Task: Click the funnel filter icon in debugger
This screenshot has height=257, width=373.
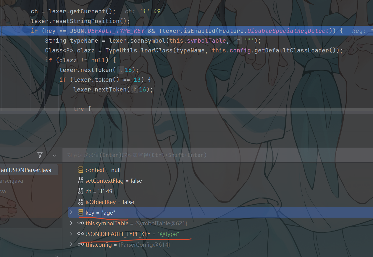Action: 40,155
